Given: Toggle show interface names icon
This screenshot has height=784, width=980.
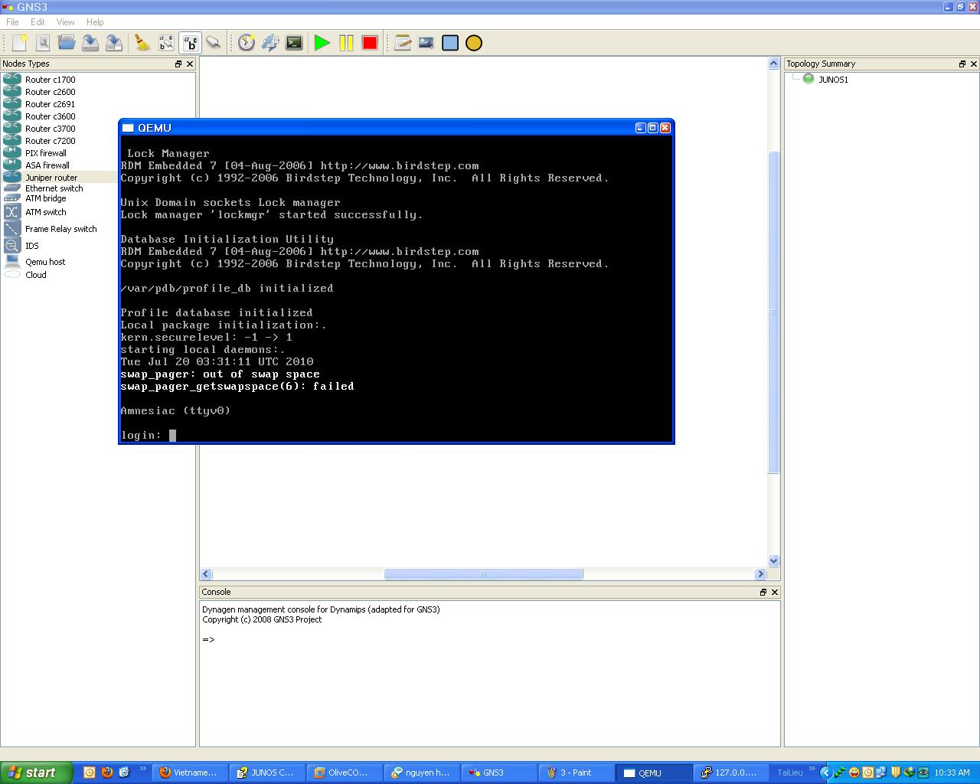Looking at the screenshot, I should [166, 43].
